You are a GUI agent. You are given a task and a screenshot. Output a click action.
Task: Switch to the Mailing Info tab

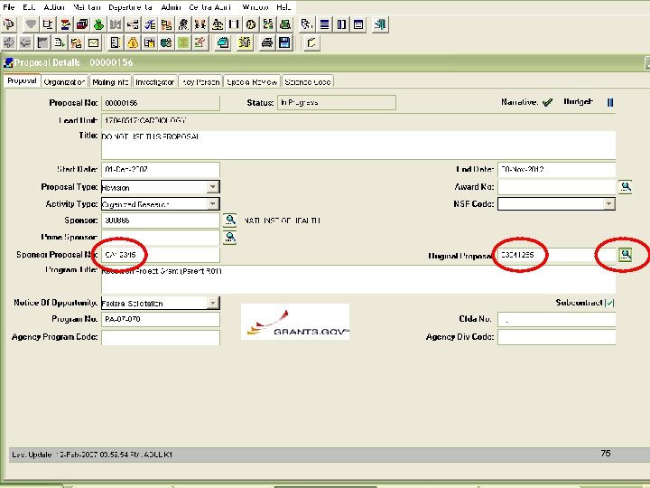[x=110, y=81]
